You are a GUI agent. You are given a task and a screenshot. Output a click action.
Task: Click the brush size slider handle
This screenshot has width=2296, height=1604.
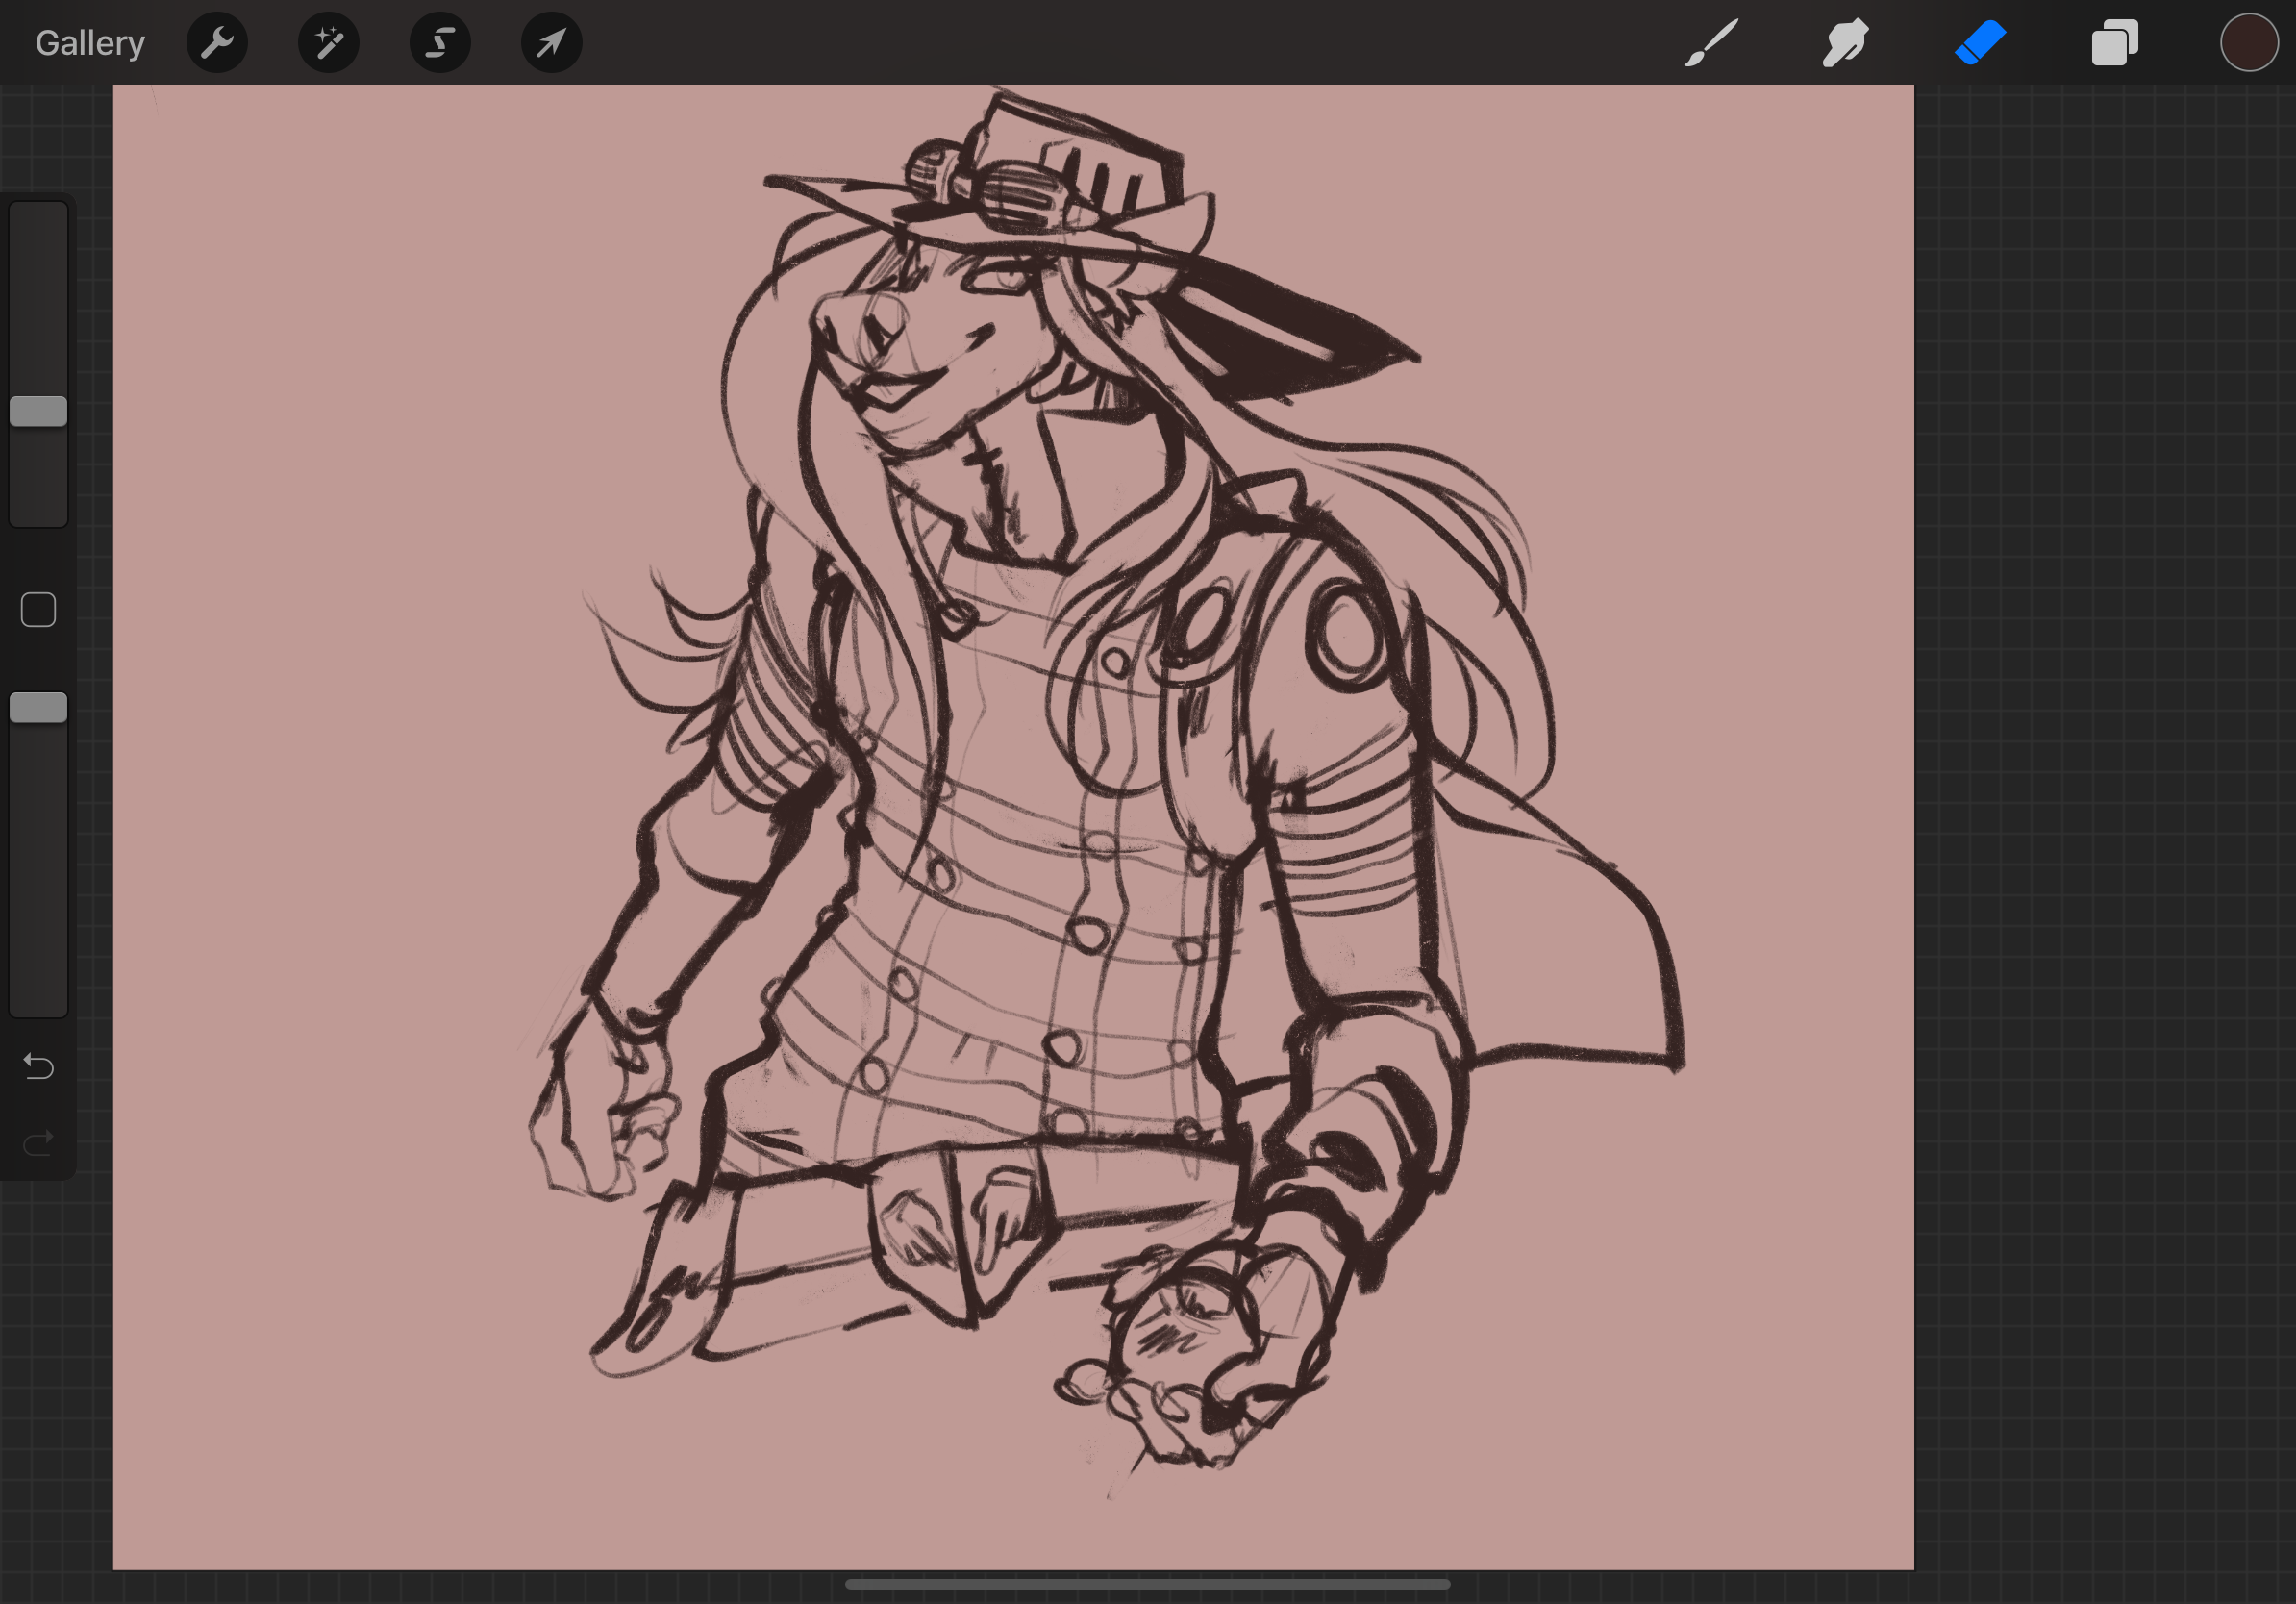click(x=38, y=411)
